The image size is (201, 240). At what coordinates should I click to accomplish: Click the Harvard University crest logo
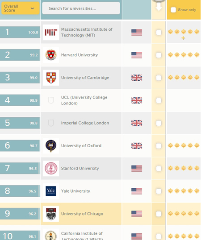51,55
